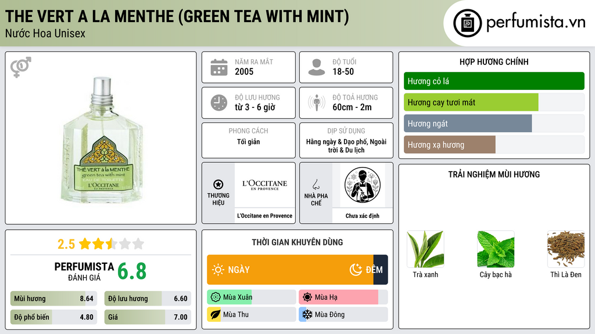Click the clock icon beside Độ lưu hương
Viewport: 595px width, 334px height.
coord(219,103)
